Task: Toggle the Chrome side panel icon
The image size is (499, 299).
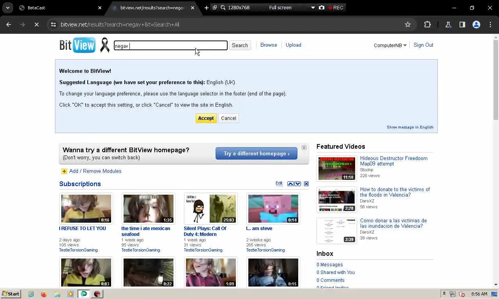Action: pyautogui.click(x=462, y=25)
